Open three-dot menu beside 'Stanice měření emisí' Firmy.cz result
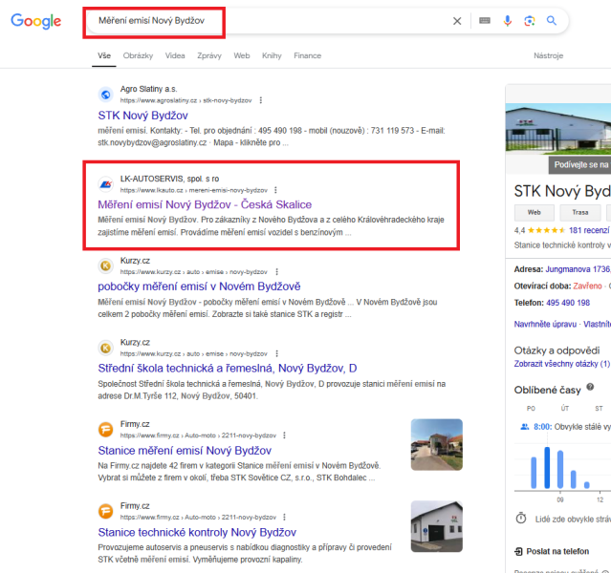 (284, 435)
